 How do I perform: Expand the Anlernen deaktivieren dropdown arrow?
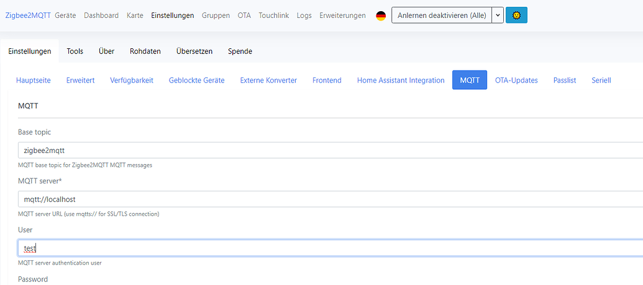click(x=497, y=15)
